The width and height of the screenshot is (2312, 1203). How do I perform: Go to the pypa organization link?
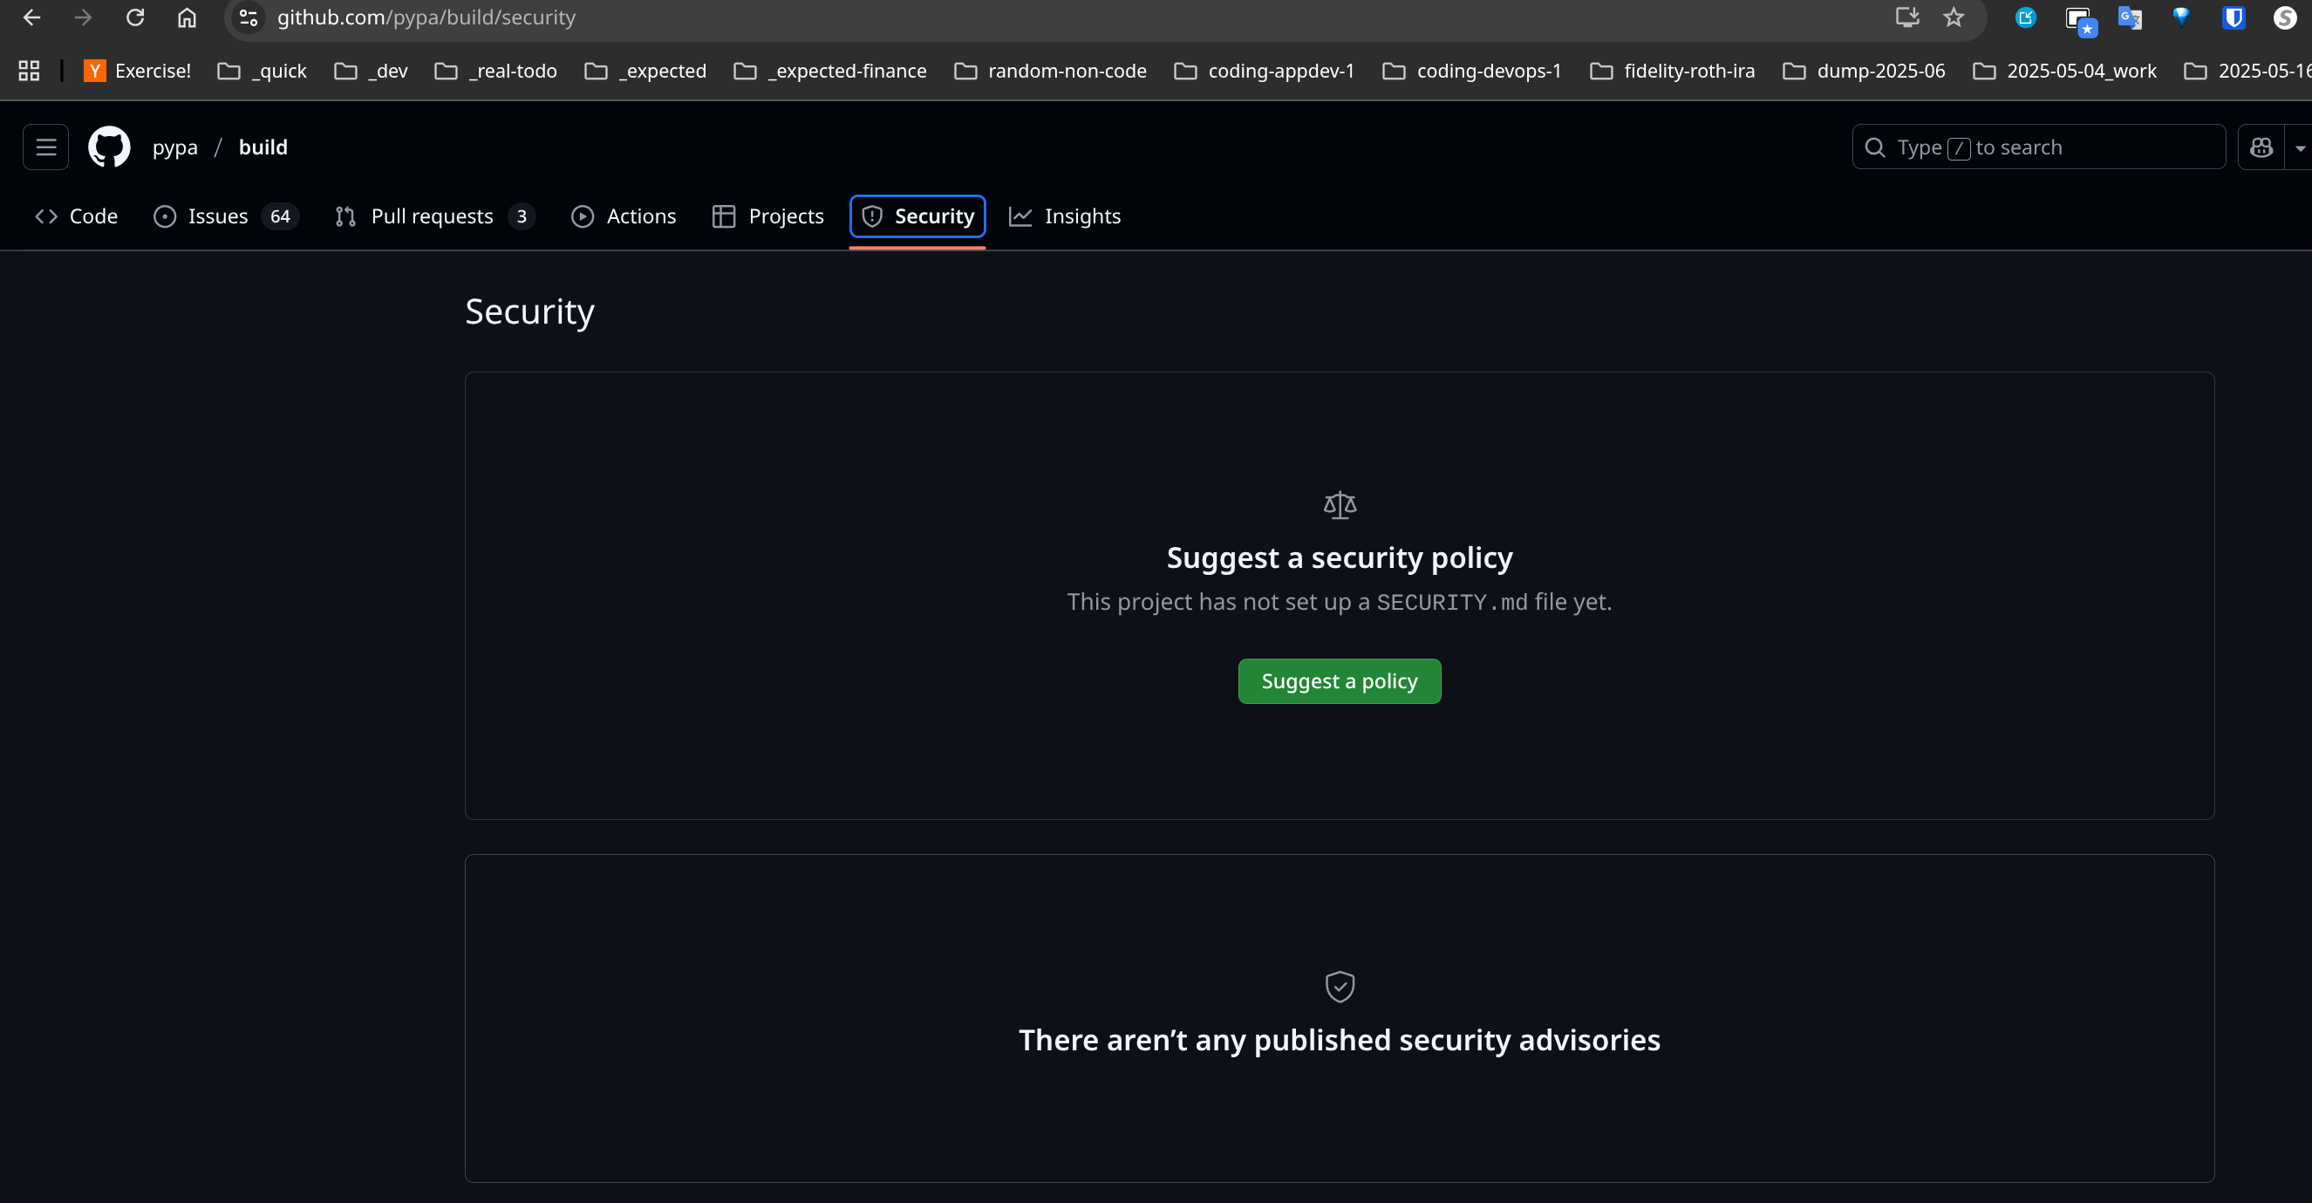(x=175, y=147)
